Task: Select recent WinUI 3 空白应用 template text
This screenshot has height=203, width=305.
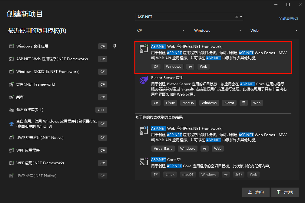Action: click(56, 124)
